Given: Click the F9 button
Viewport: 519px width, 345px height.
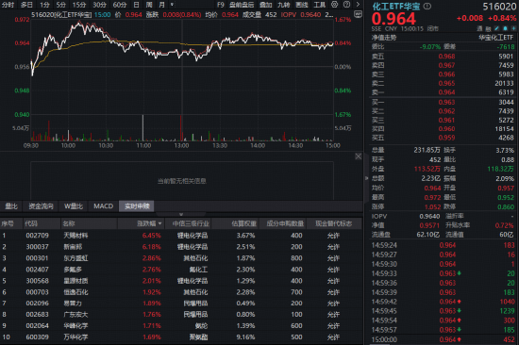Looking at the screenshot, I should tap(221, 5).
